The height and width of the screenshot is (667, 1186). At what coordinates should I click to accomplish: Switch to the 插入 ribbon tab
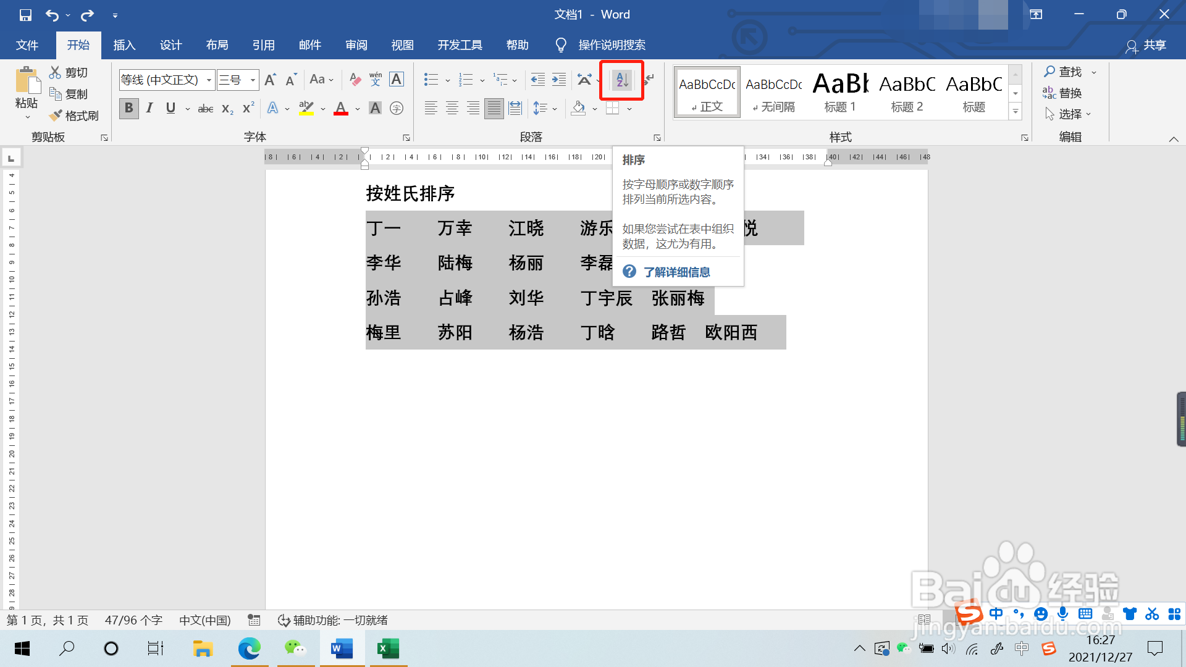(124, 45)
